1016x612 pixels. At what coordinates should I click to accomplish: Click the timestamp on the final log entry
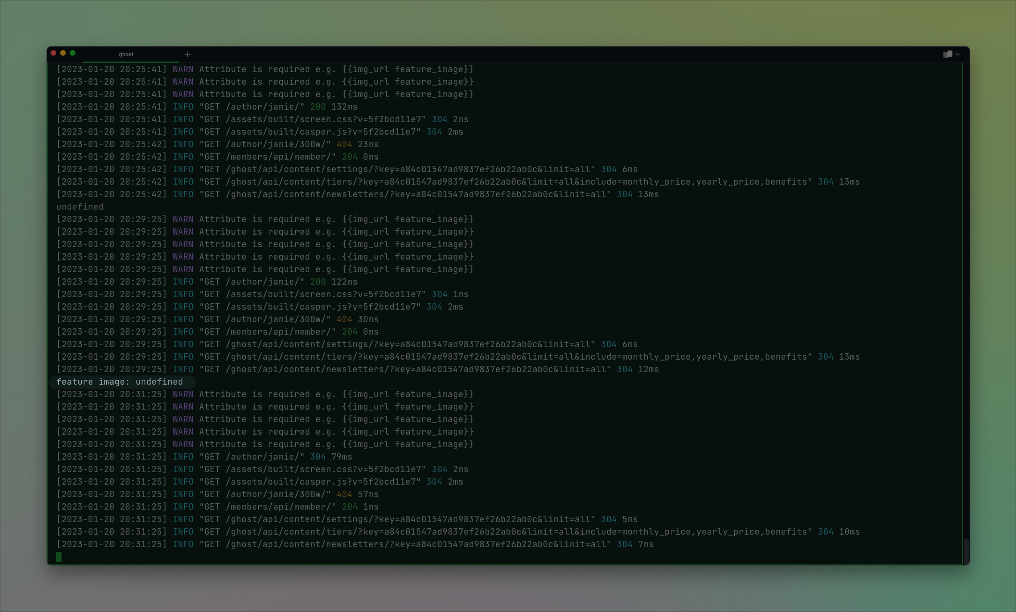[111, 544]
